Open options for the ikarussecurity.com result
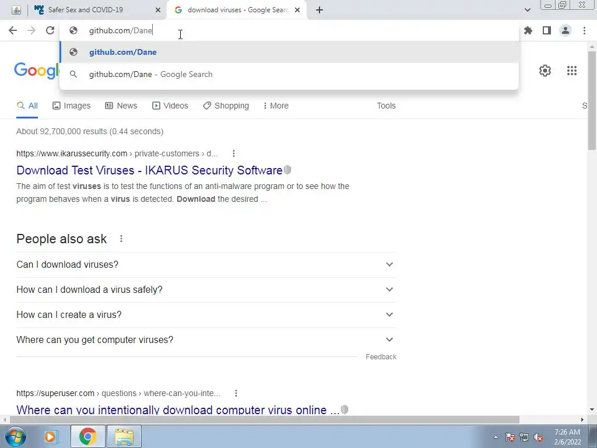The height and width of the screenshot is (448, 597). coord(234,153)
